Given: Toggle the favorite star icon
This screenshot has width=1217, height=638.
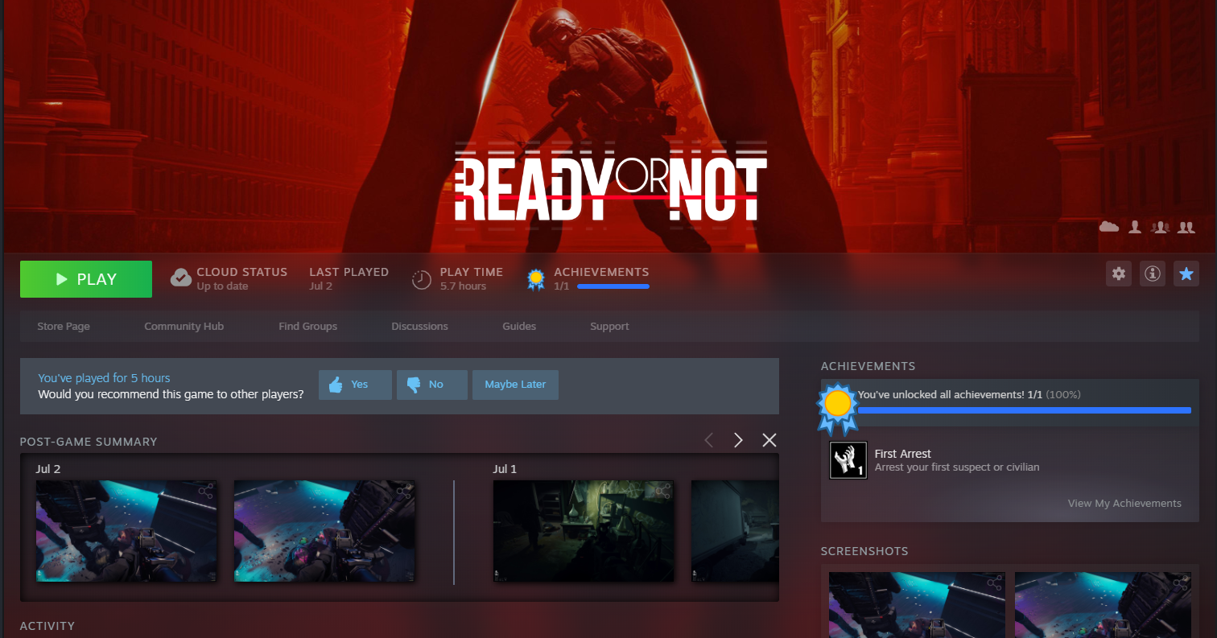Looking at the screenshot, I should (x=1186, y=274).
